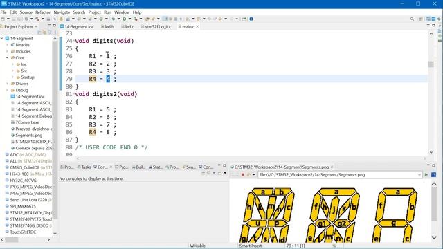Click the image browser scroll down arrow
The width and height of the screenshot is (443, 249).
434,238
